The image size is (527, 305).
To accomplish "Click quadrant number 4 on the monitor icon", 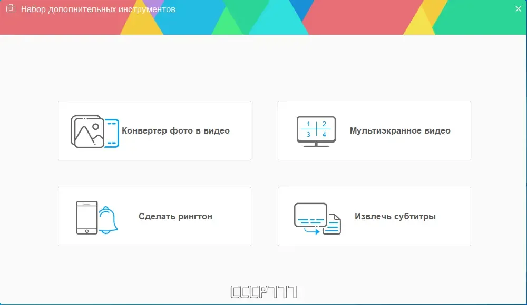I will 324,135.
